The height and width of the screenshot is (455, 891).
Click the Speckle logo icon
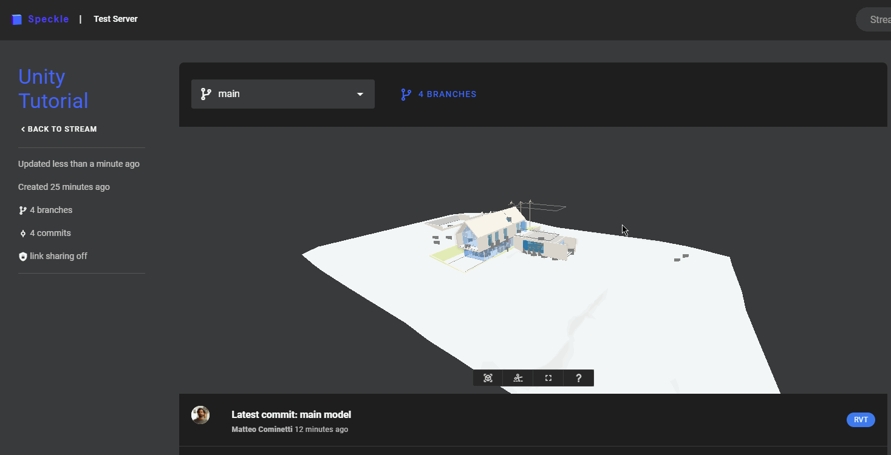pos(16,19)
